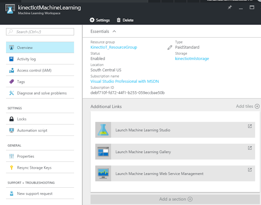The width and height of the screenshot is (261, 205).
Task: Click Add tiles button
Action: [x=247, y=106]
